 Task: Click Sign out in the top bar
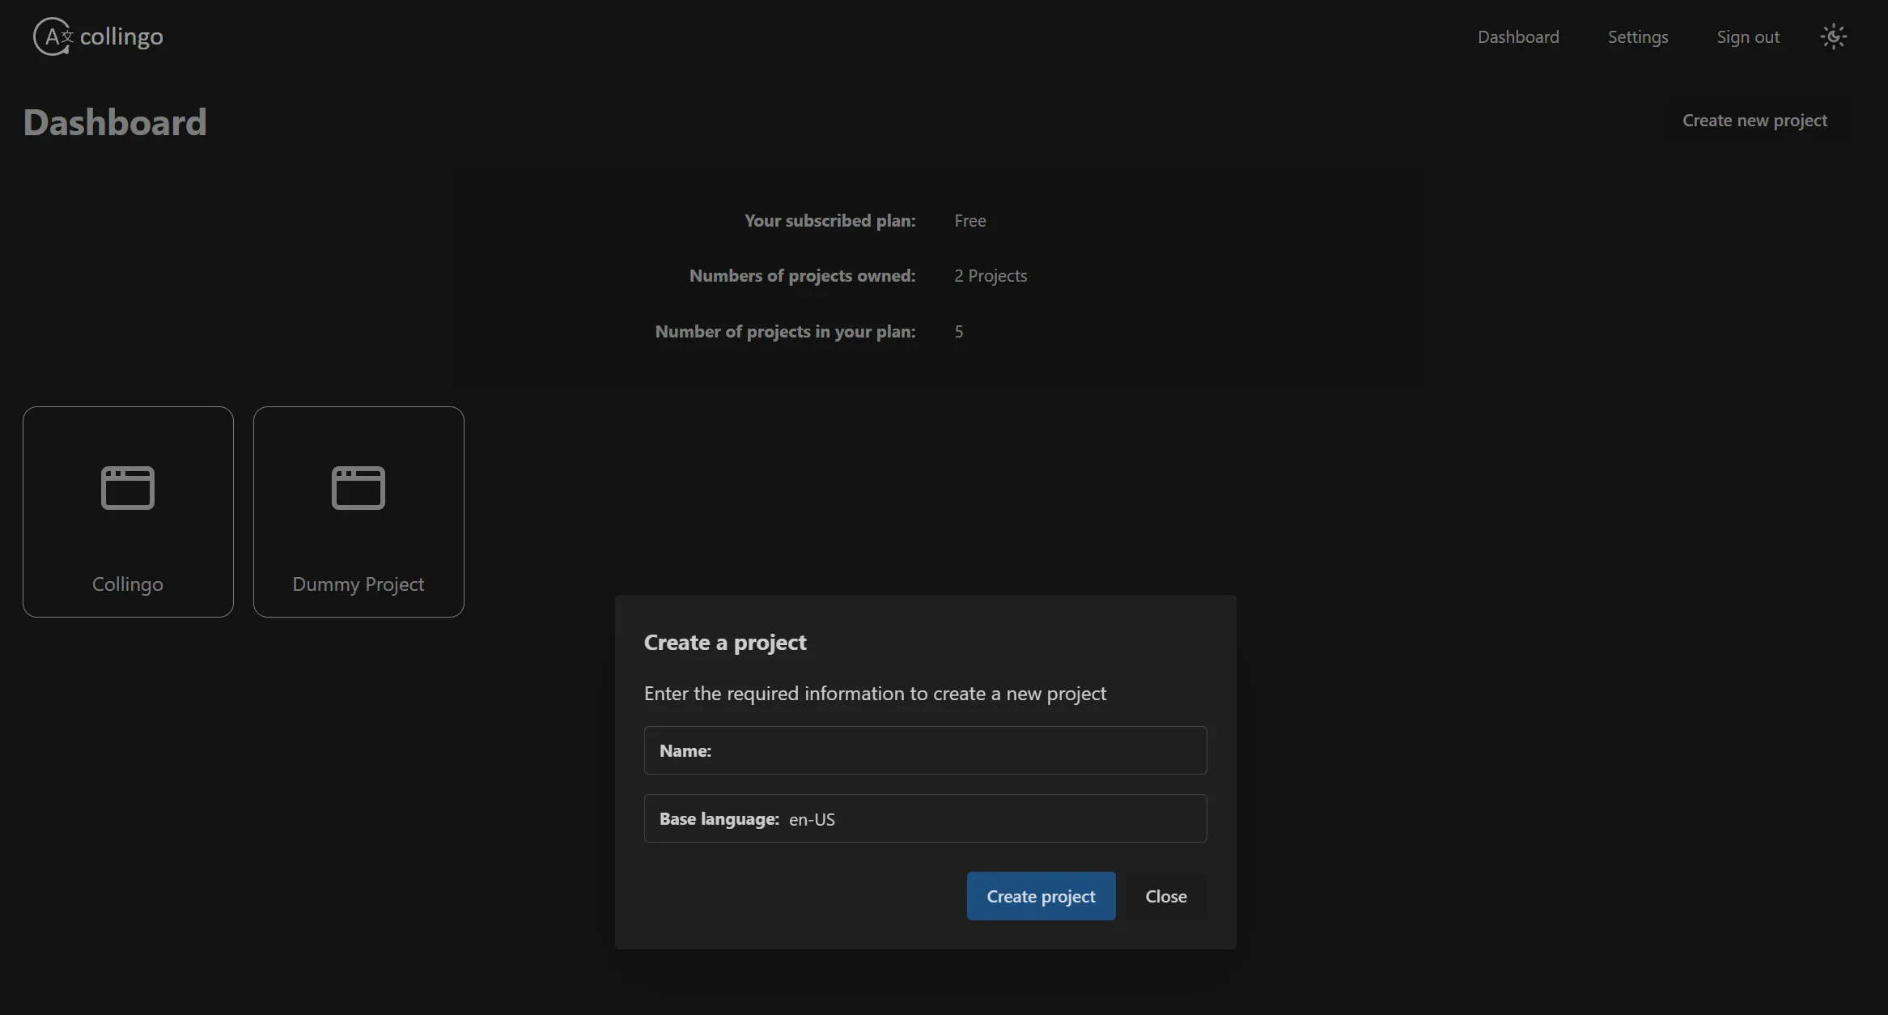[x=1749, y=36]
